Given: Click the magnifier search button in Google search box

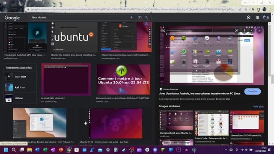Looking at the screenshot, I should click(x=146, y=18).
